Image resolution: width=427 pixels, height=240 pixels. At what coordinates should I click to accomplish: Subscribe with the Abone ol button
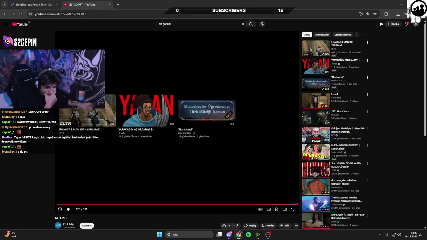tap(87, 226)
